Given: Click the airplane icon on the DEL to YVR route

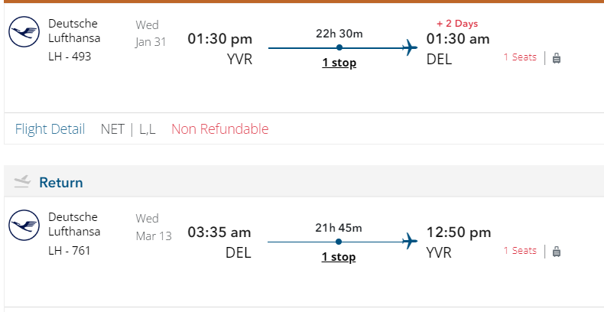Looking at the screenshot, I should 410,242.
